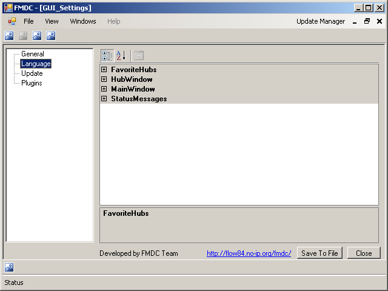Click the Developed by FMDC Team label
The width and height of the screenshot is (388, 291).
[x=139, y=253]
